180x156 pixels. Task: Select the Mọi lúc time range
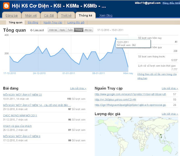[88, 30]
